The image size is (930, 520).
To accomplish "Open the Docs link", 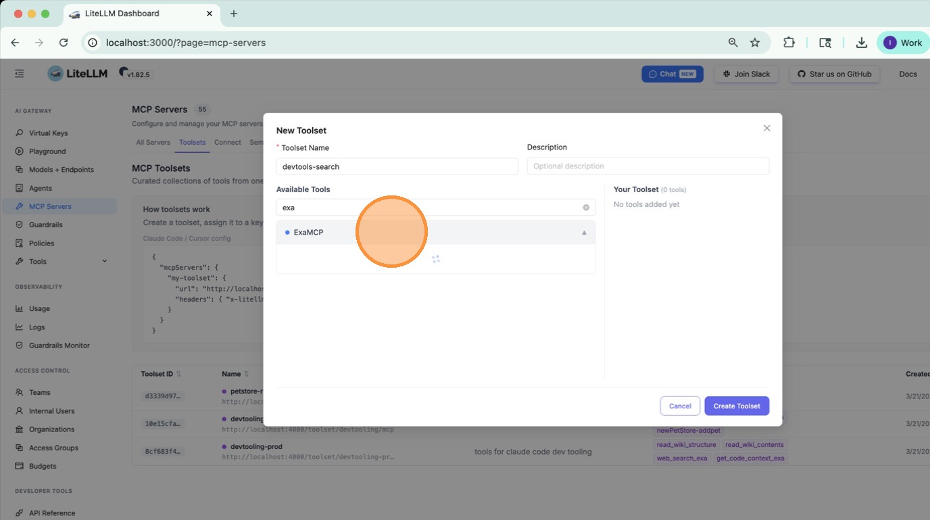I will click(908, 74).
